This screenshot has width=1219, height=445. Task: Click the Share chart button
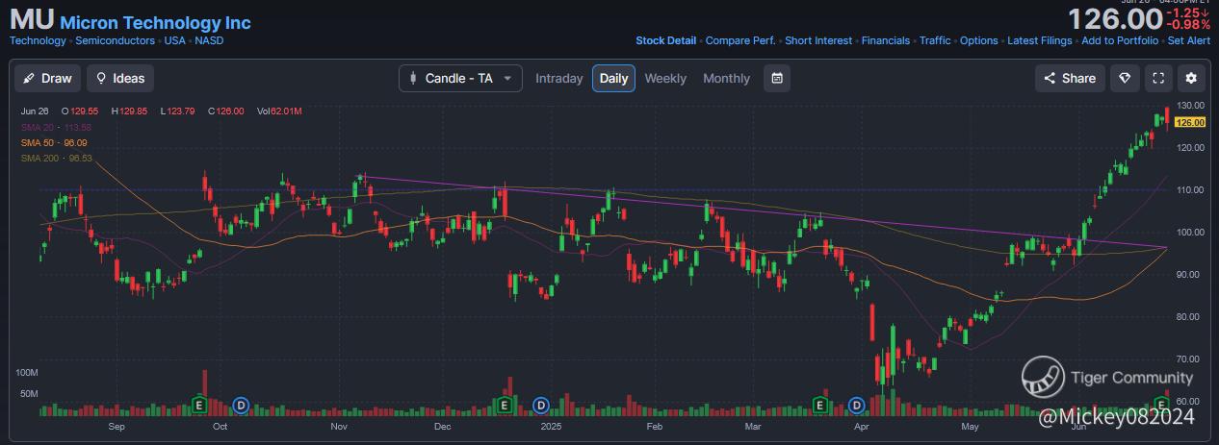pyautogui.click(x=1070, y=79)
